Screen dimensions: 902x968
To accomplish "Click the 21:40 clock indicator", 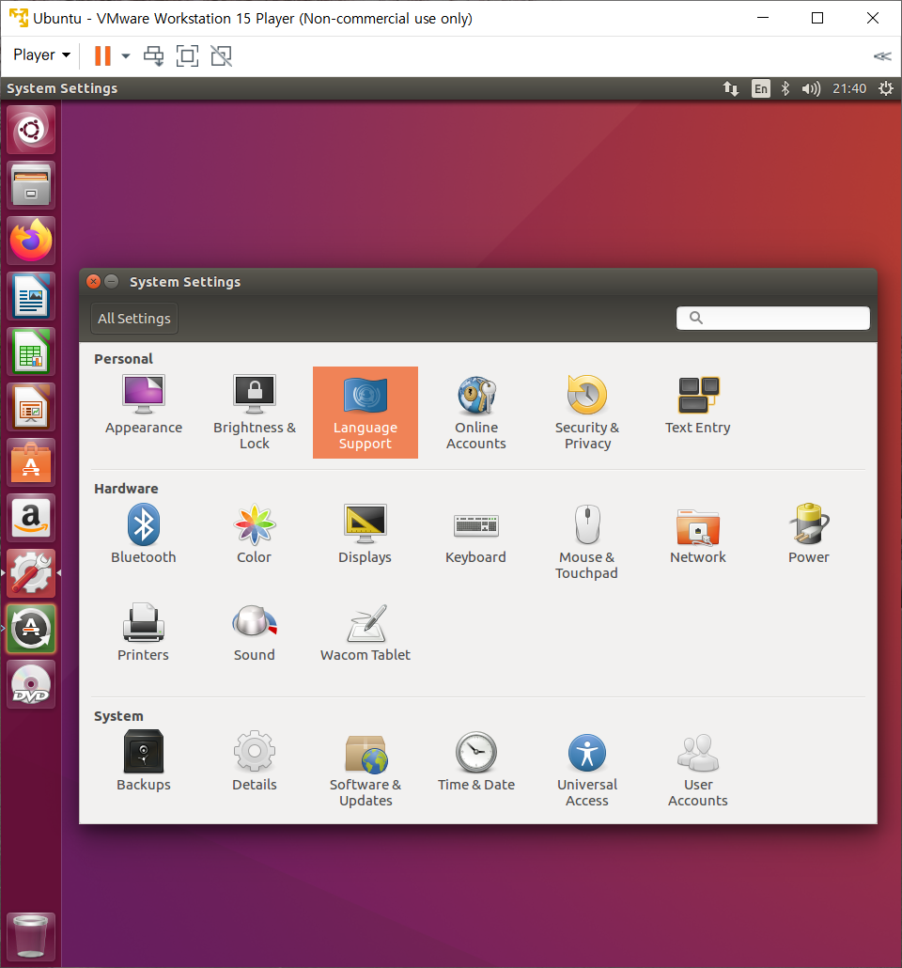I will pyautogui.click(x=849, y=89).
